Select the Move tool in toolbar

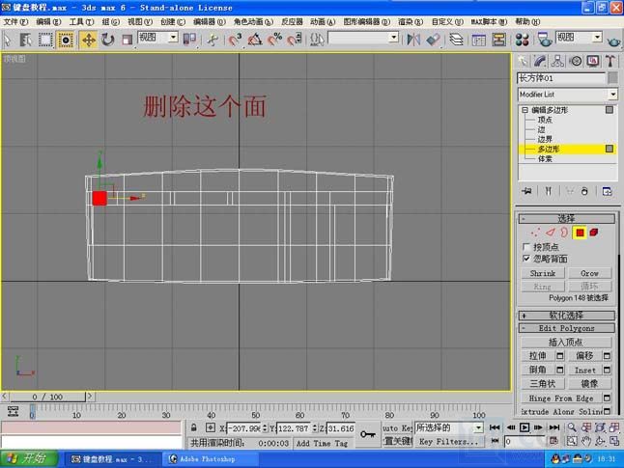[x=88, y=40]
